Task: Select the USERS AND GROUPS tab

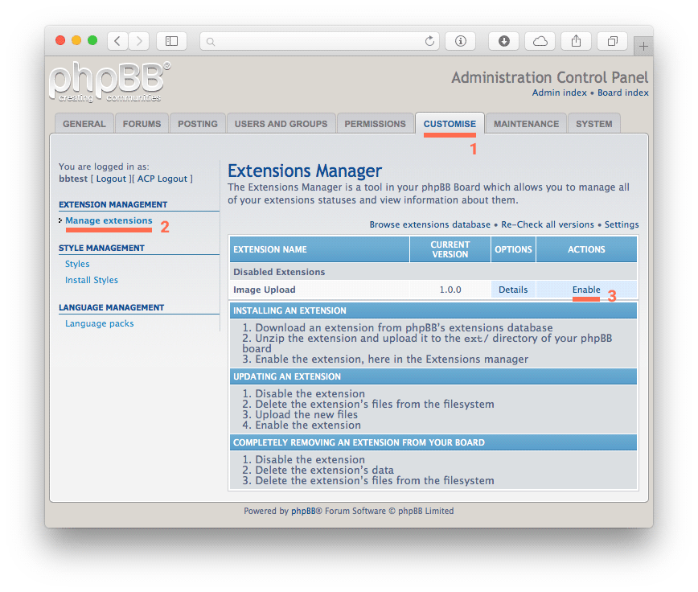Action: coord(281,123)
